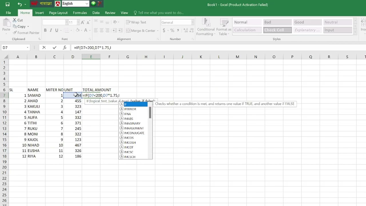Open the File tab
The height and width of the screenshot is (206, 366).
[x=8, y=13]
